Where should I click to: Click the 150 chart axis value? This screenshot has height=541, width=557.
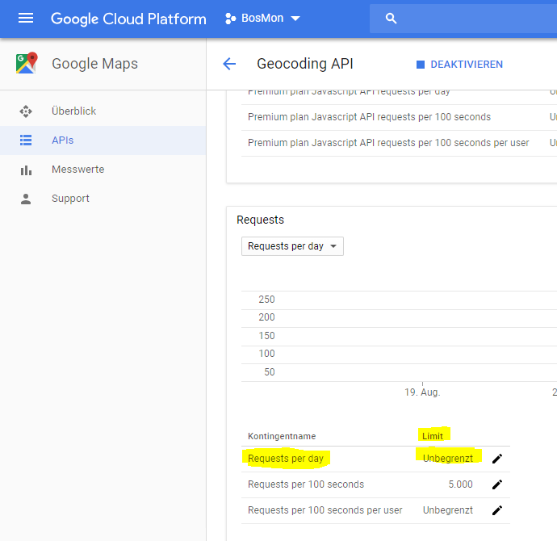click(x=266, y=336)
